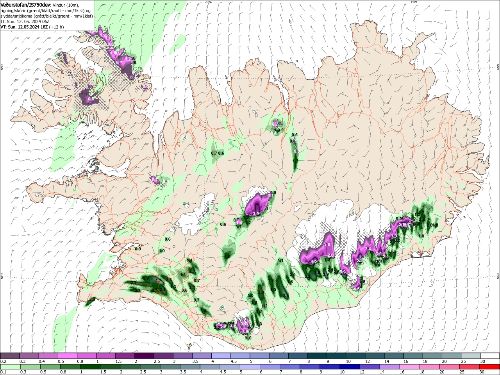Pick the rain scale swatch between 4 and 4.5
The image size is (500, 375).
(210, 366)
